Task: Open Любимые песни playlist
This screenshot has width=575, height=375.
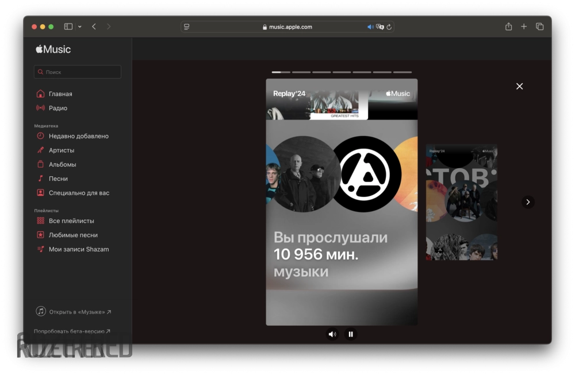Action: (73, 235)
